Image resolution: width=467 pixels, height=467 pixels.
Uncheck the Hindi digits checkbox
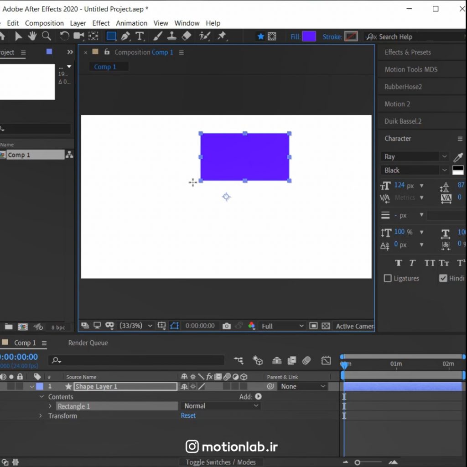click(x=443, y=278)
